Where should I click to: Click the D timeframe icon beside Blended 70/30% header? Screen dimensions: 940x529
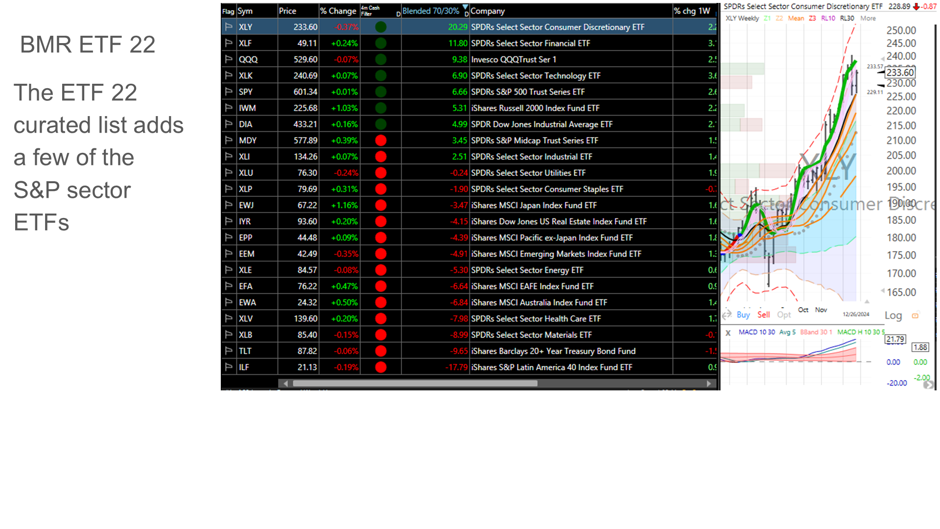pos(466,15)
